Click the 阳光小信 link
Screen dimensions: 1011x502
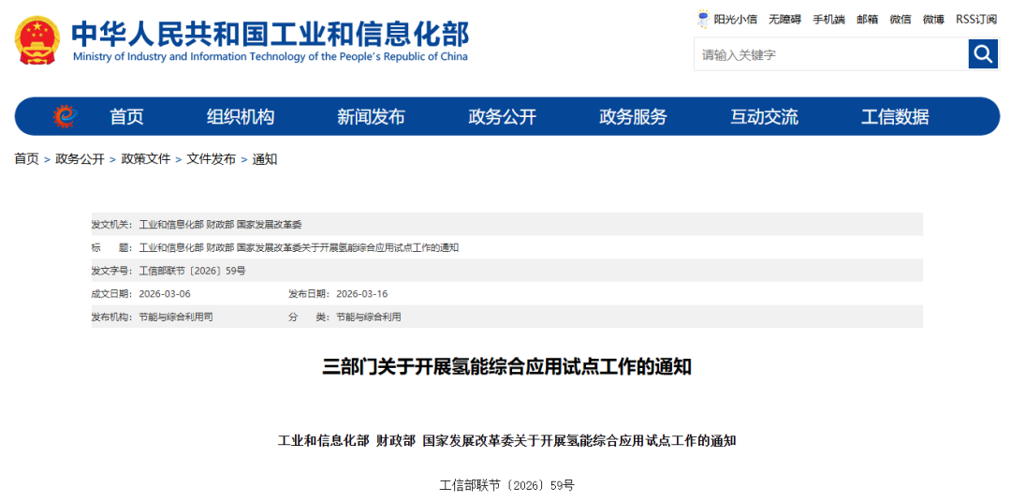[x=735, y=20]
